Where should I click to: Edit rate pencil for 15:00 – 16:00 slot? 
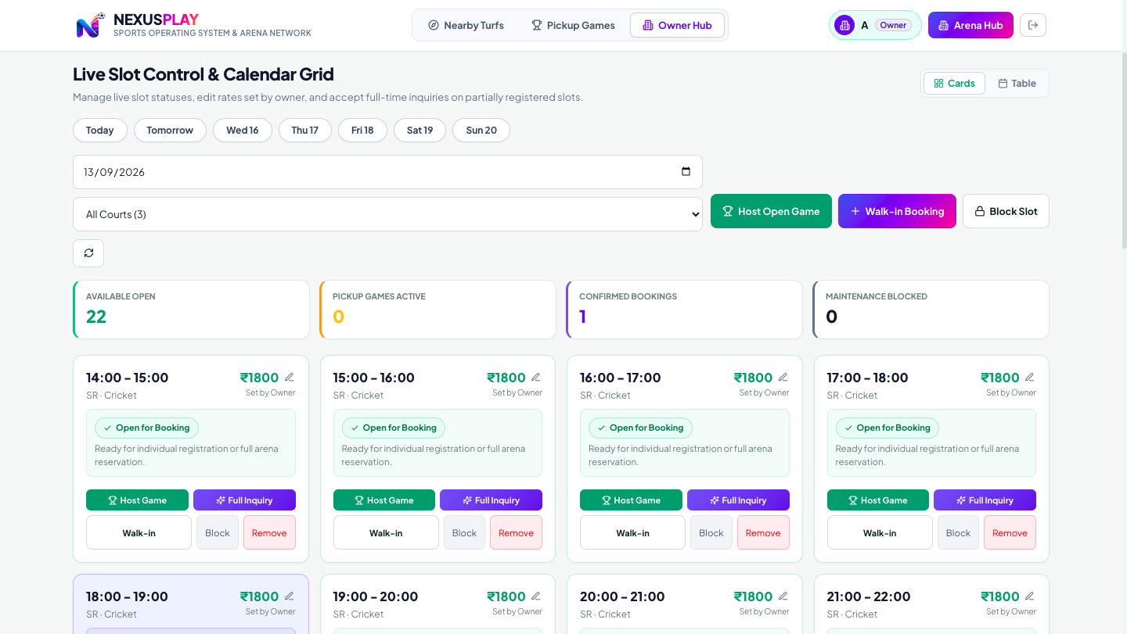536,378
